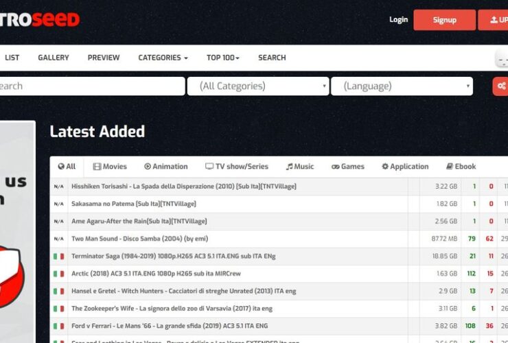The width and height of the screenshot is (508, 343).
Task: Click the Italian flag beside Ford v Ferrari
Action: pos(59,326)
